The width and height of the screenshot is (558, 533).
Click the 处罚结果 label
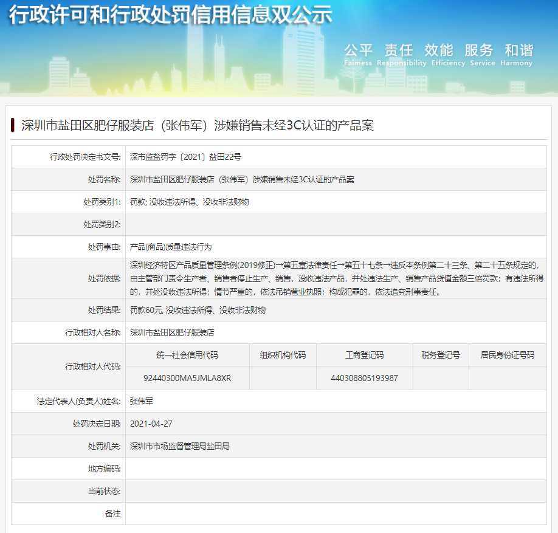point(105,310)
